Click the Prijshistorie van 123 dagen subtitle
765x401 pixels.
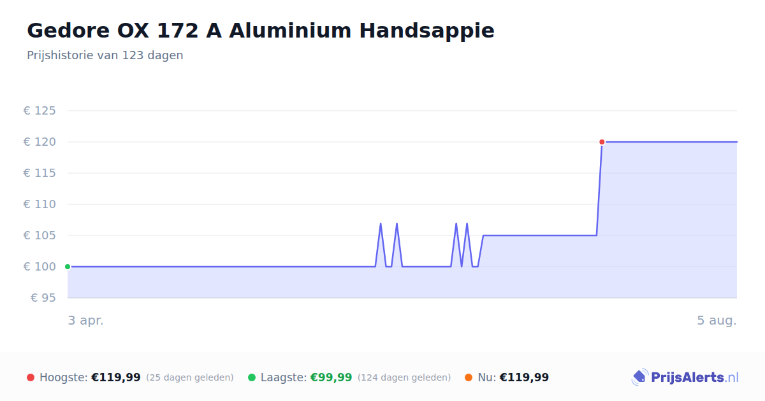coord(105,55)
